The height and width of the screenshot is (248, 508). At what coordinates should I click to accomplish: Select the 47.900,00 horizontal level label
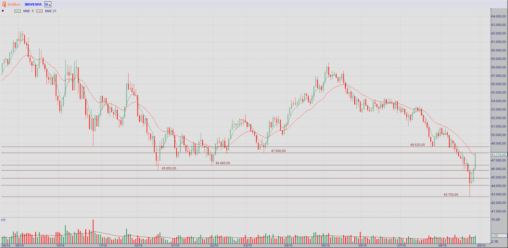click(278, 151)
